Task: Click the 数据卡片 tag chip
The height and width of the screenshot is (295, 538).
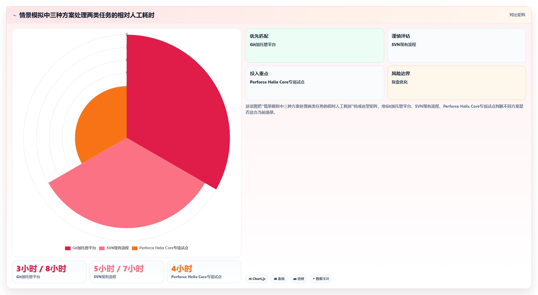Action: pos(321,279)
